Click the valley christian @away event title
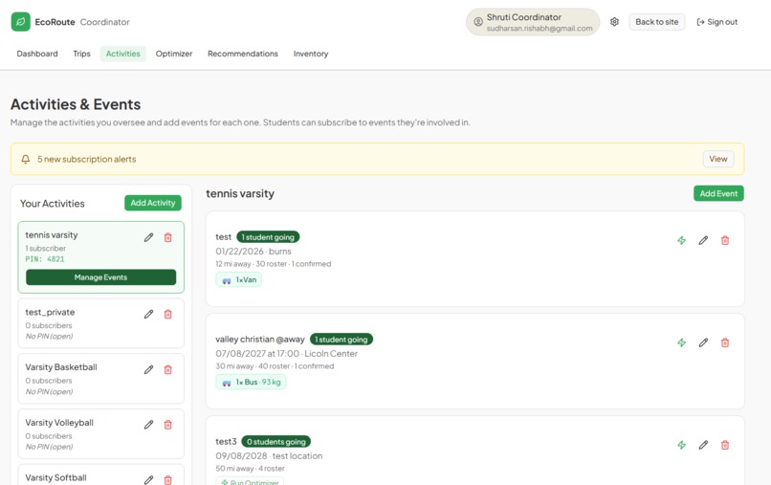The height and width of the screenshot is (485, 771). click(260, 340)
